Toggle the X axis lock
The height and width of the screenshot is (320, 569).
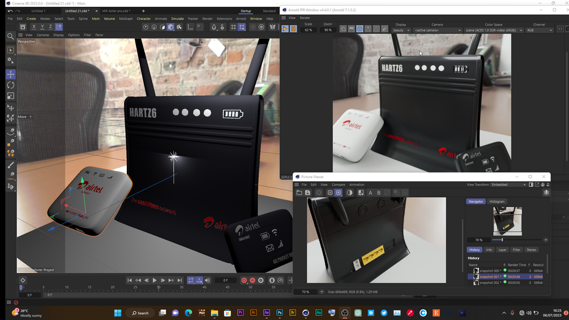[34, 27]
